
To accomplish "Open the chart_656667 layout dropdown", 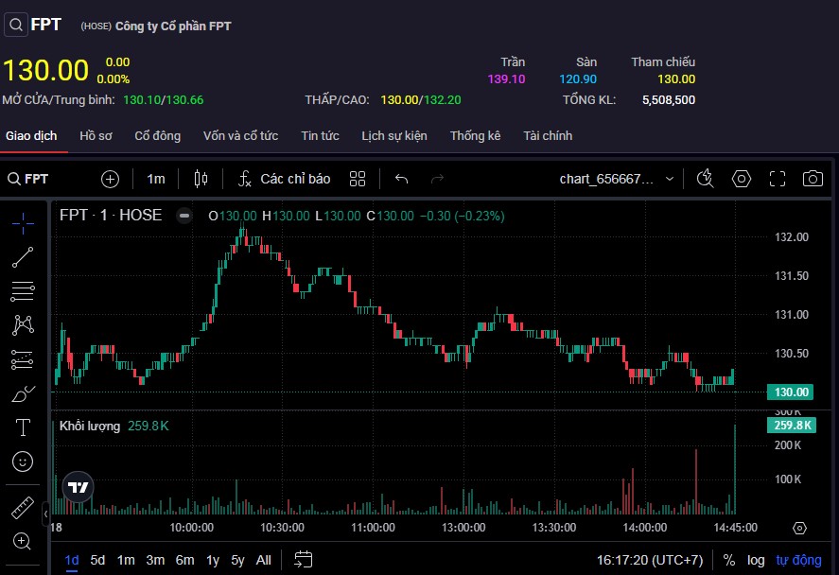I will click(x=617, y=179).
